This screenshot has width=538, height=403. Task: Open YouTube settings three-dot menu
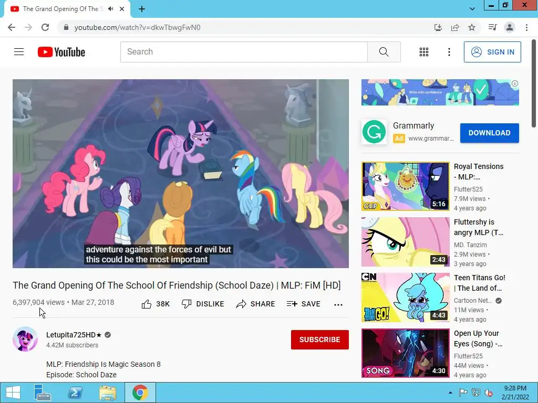coord(449,52)
